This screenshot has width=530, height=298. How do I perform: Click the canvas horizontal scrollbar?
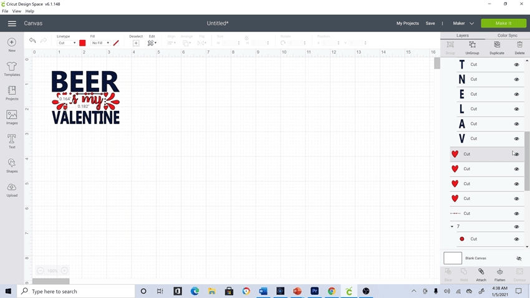(x=51, y=281)
